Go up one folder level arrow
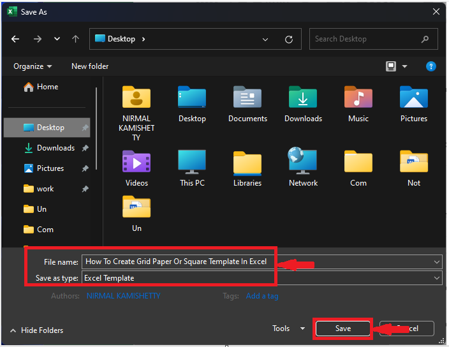Viewport: 449px width, 347px height. click(x=76, y=39)
